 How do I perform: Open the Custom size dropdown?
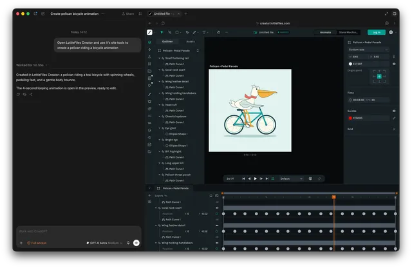click(368, 50)
